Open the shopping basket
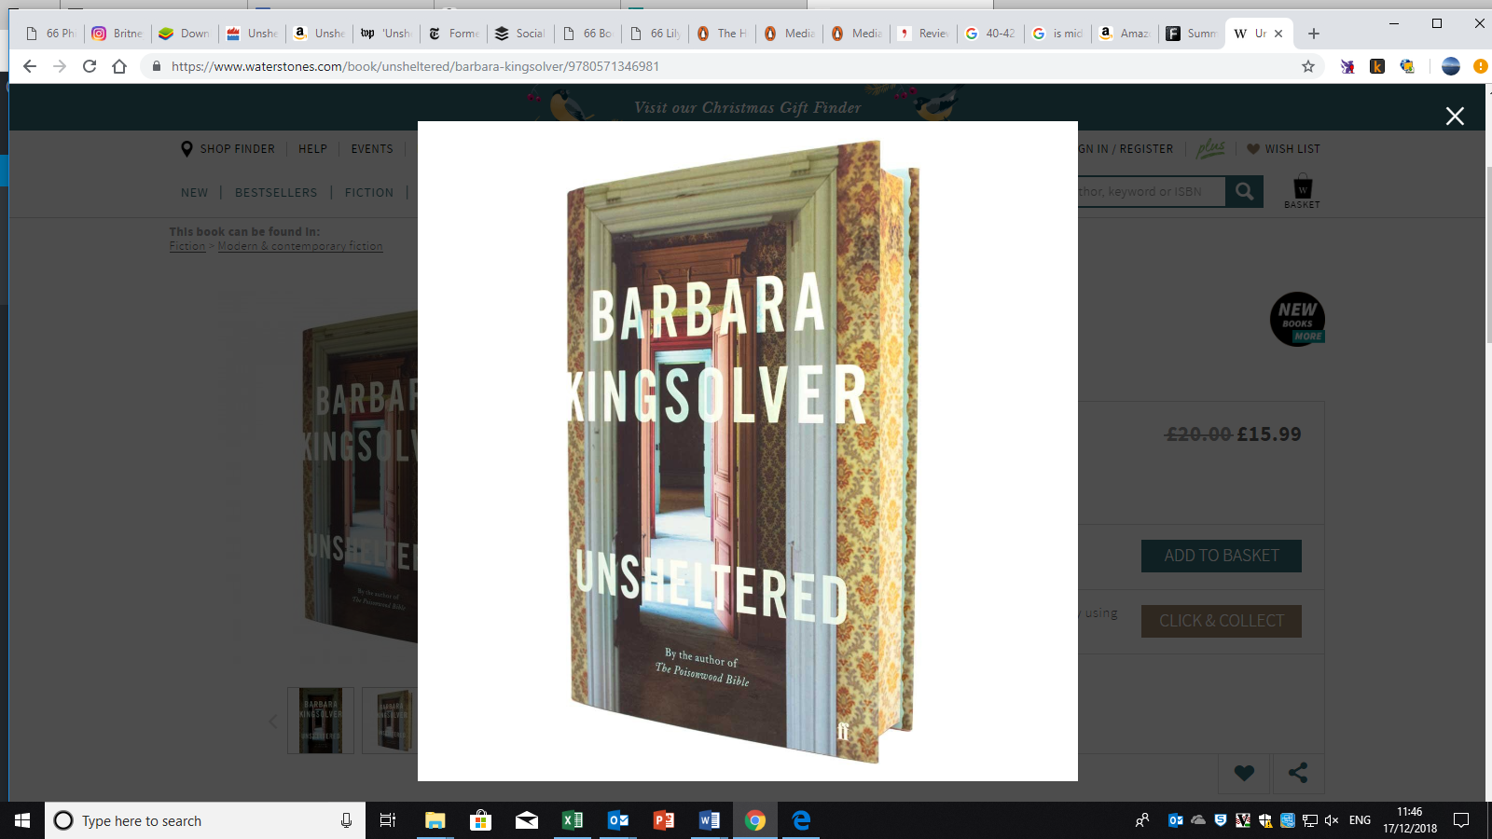Image resolution: width=1492 pixels, height=839 pixels. 1303,191
